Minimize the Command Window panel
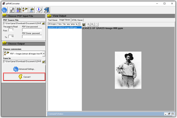The width and height of the screenshot is (177, 118). [x=166, y=114]
